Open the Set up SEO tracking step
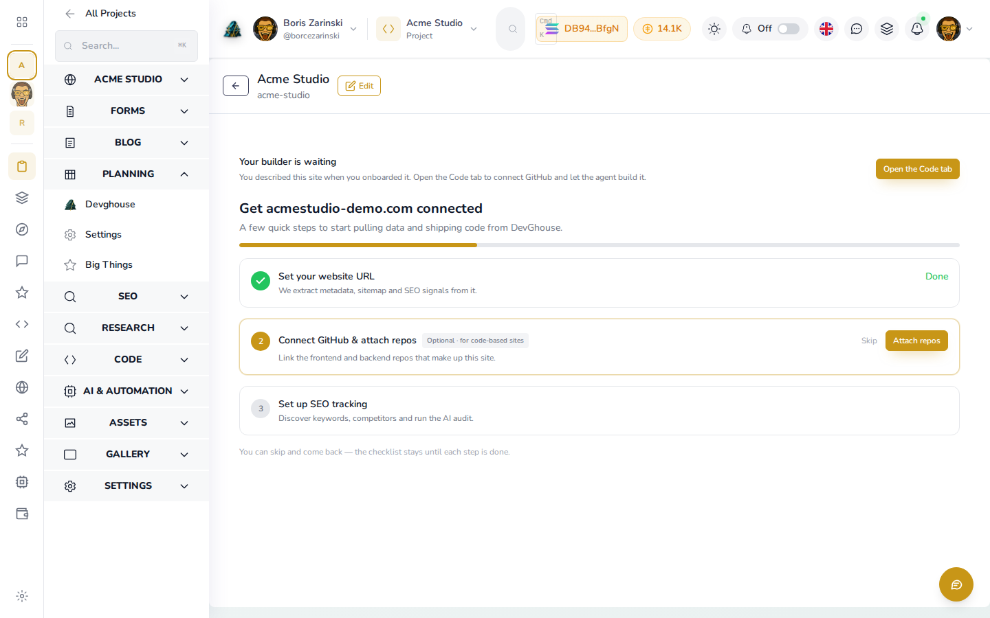Image resolution: width=990 pixels, height=618 pixels. pyautogui.click(x=599, y=411)
